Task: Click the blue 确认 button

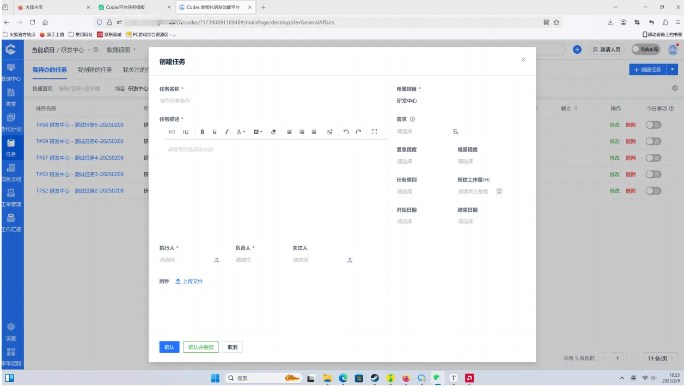Action: (169, 347)
